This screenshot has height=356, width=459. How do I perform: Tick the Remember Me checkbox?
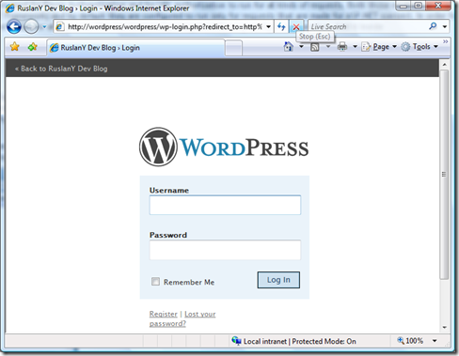click(x=155, y=282)
